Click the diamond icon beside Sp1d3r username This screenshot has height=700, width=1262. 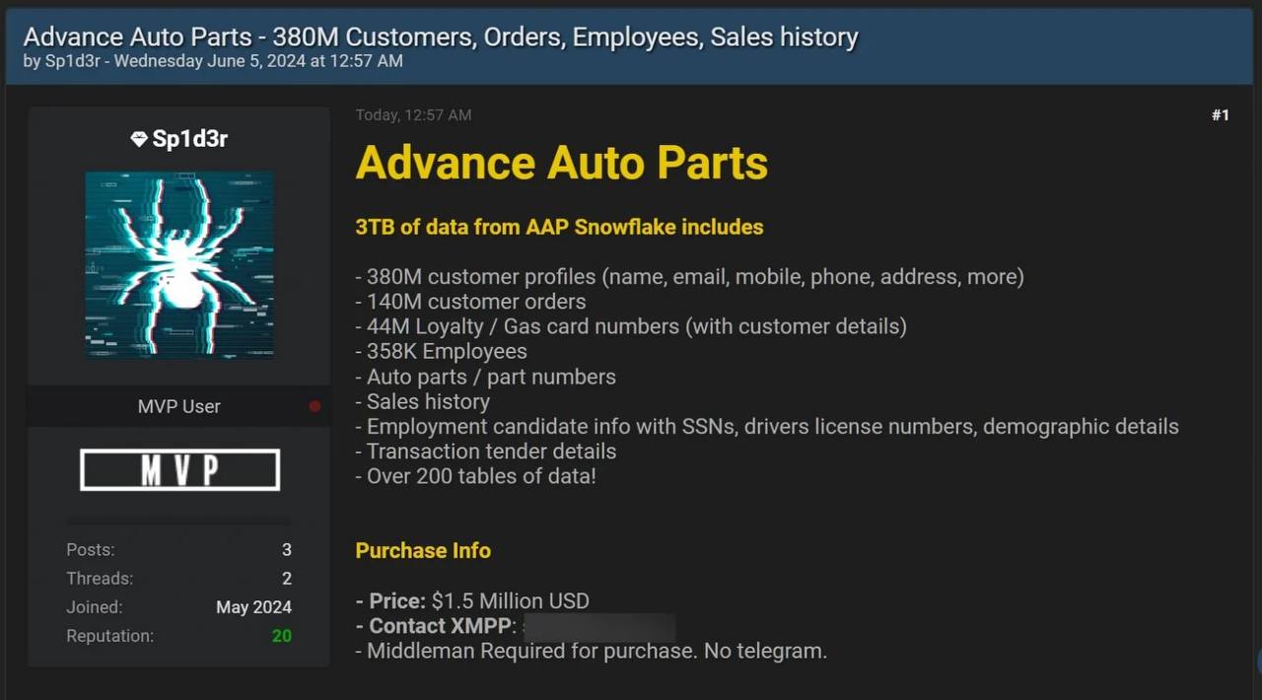[x=139, y=140]
